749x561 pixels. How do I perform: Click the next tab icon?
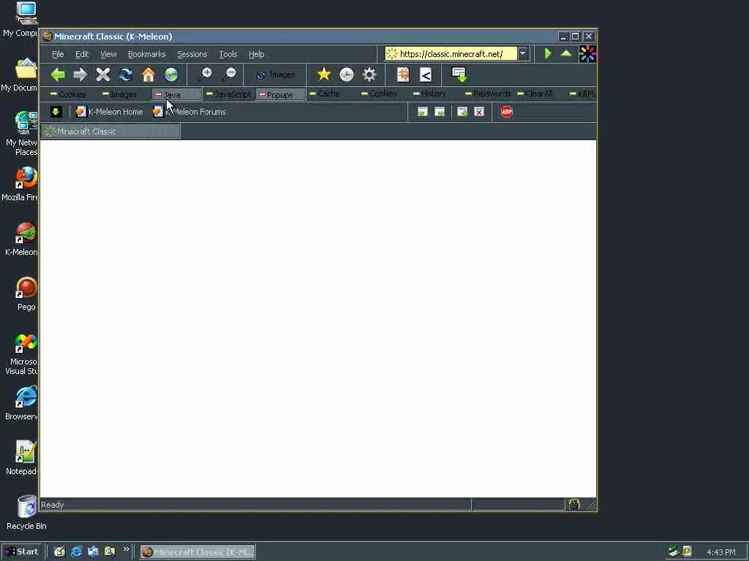pos(440,112)
